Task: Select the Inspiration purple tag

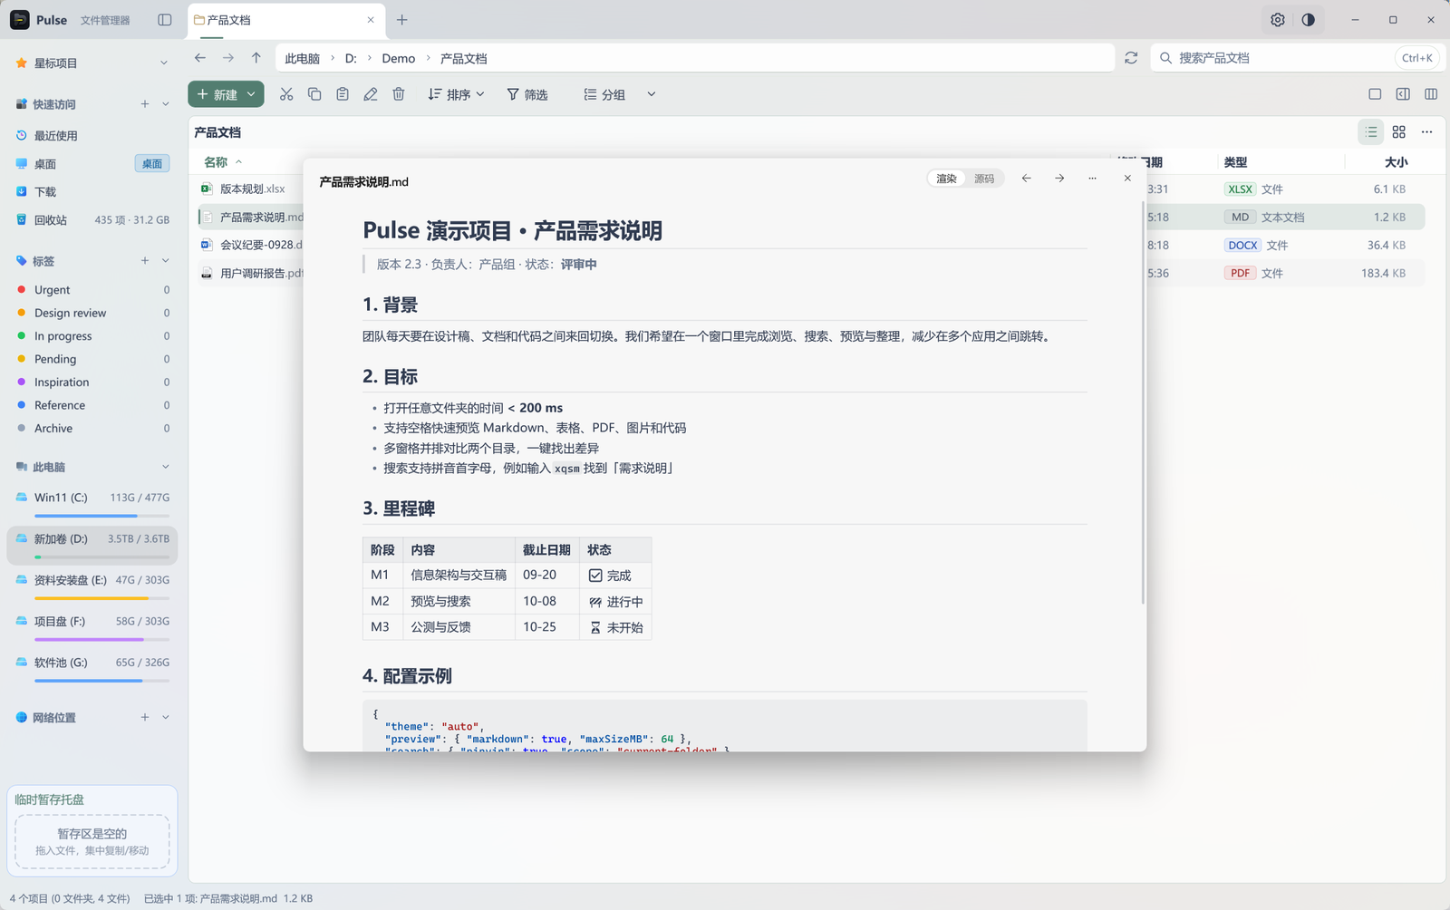Action: tap(92, 382)
